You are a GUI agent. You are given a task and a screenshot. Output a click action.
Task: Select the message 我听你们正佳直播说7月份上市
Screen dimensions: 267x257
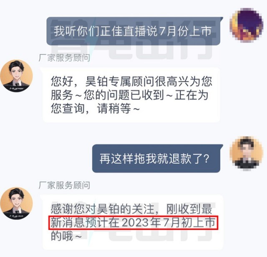[135, 31]
